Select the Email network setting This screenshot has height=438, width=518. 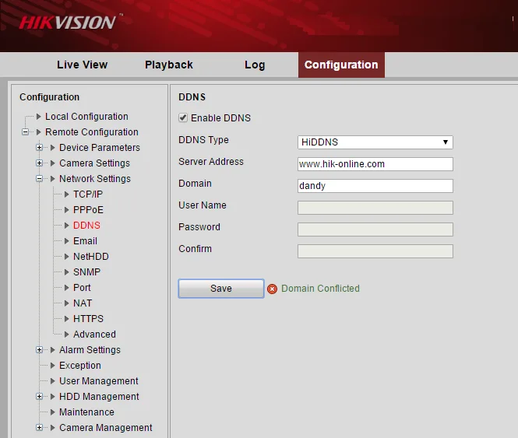[85, 241]
